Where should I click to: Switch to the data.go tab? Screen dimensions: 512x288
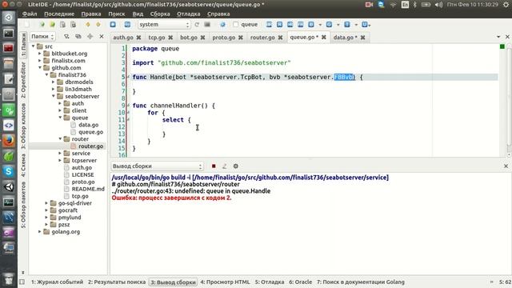click(x=345, y=38)
